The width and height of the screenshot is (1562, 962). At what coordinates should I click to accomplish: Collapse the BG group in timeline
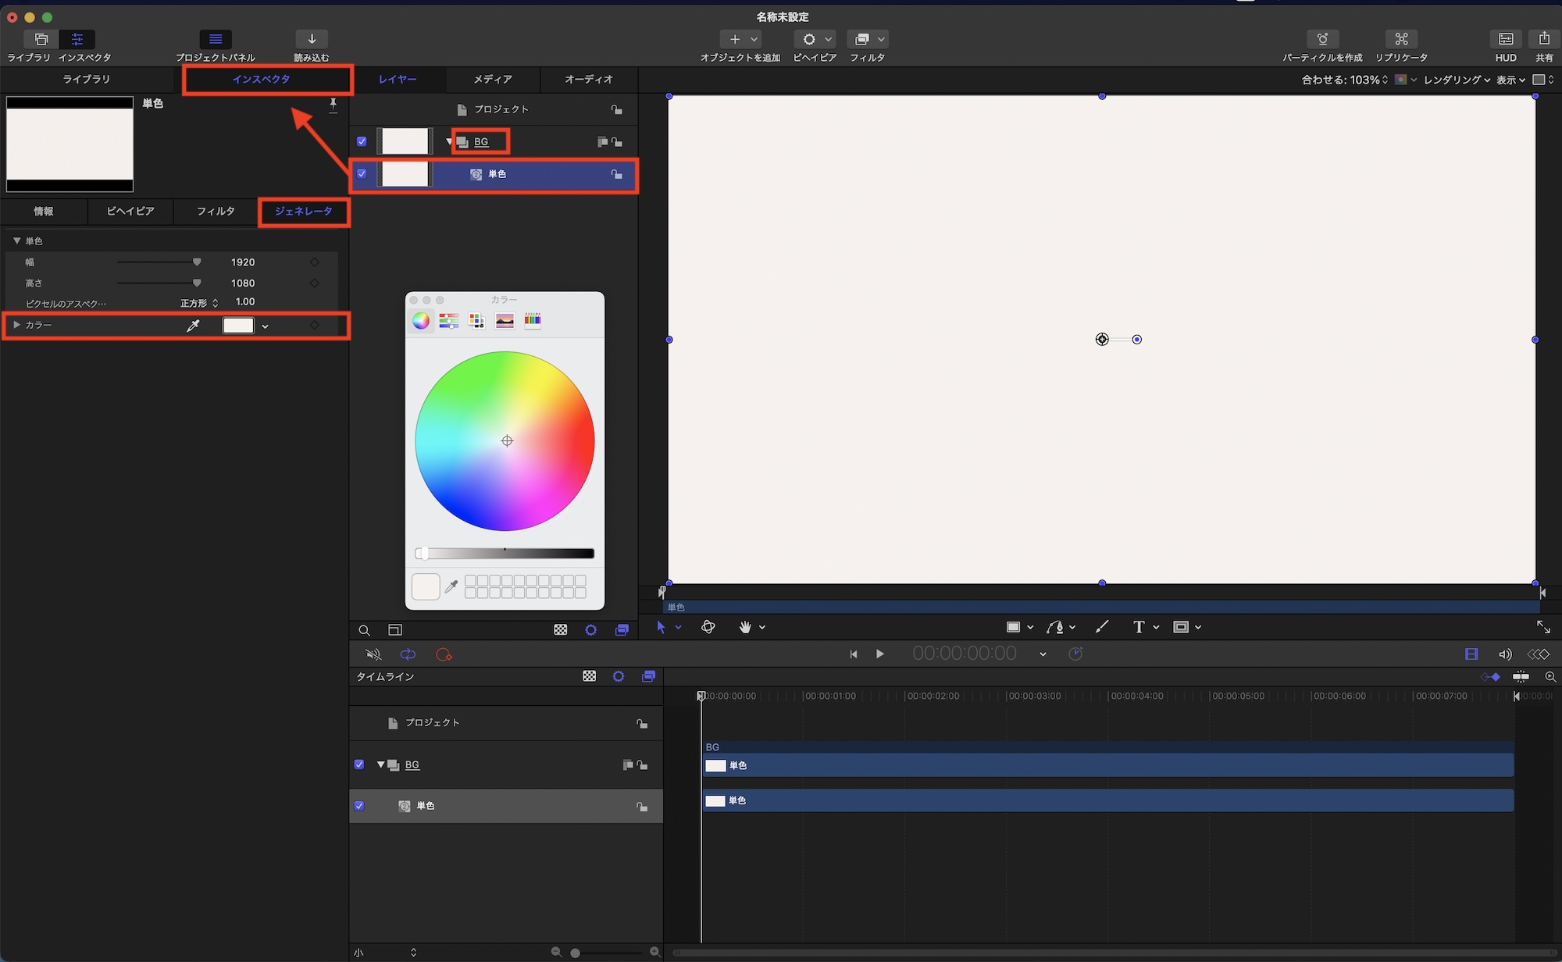(x=380, y=764)
